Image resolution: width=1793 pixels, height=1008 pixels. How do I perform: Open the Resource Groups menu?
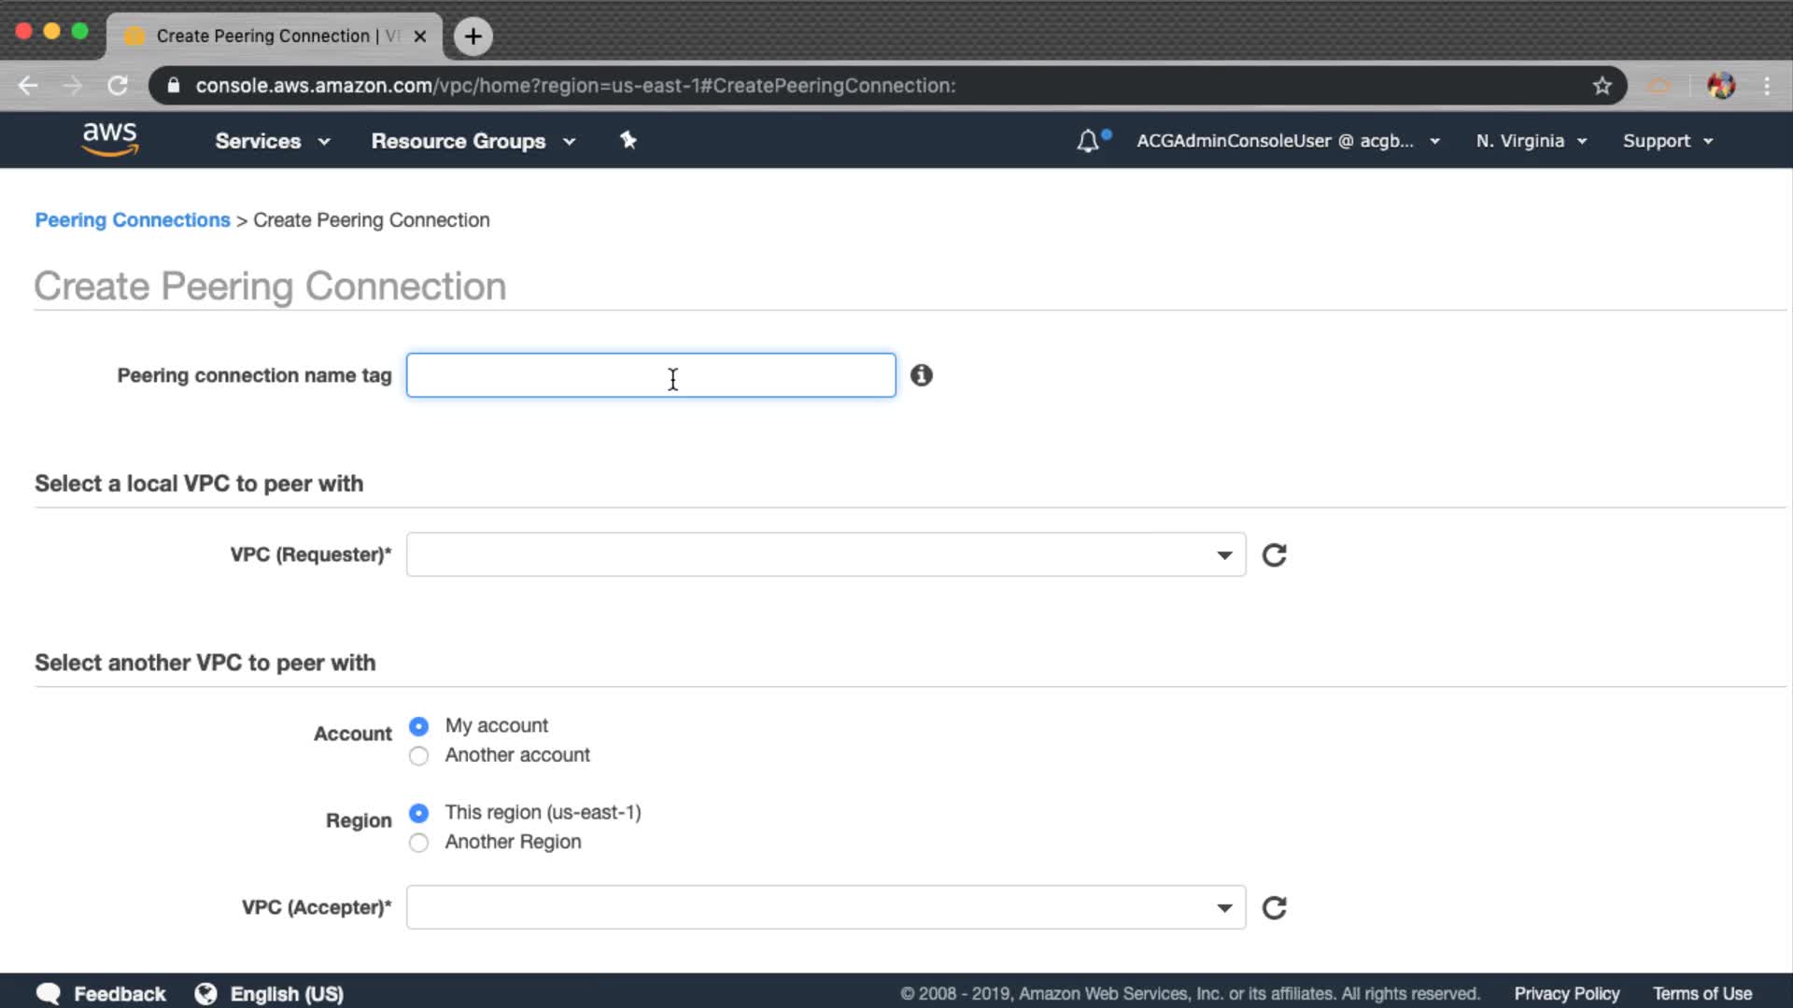pyautogui.click(x=473, y=141)
